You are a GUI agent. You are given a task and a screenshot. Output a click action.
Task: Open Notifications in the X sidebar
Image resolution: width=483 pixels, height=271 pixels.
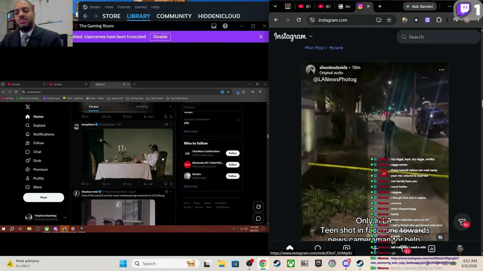pyautogui.click(x=40, y=134)
